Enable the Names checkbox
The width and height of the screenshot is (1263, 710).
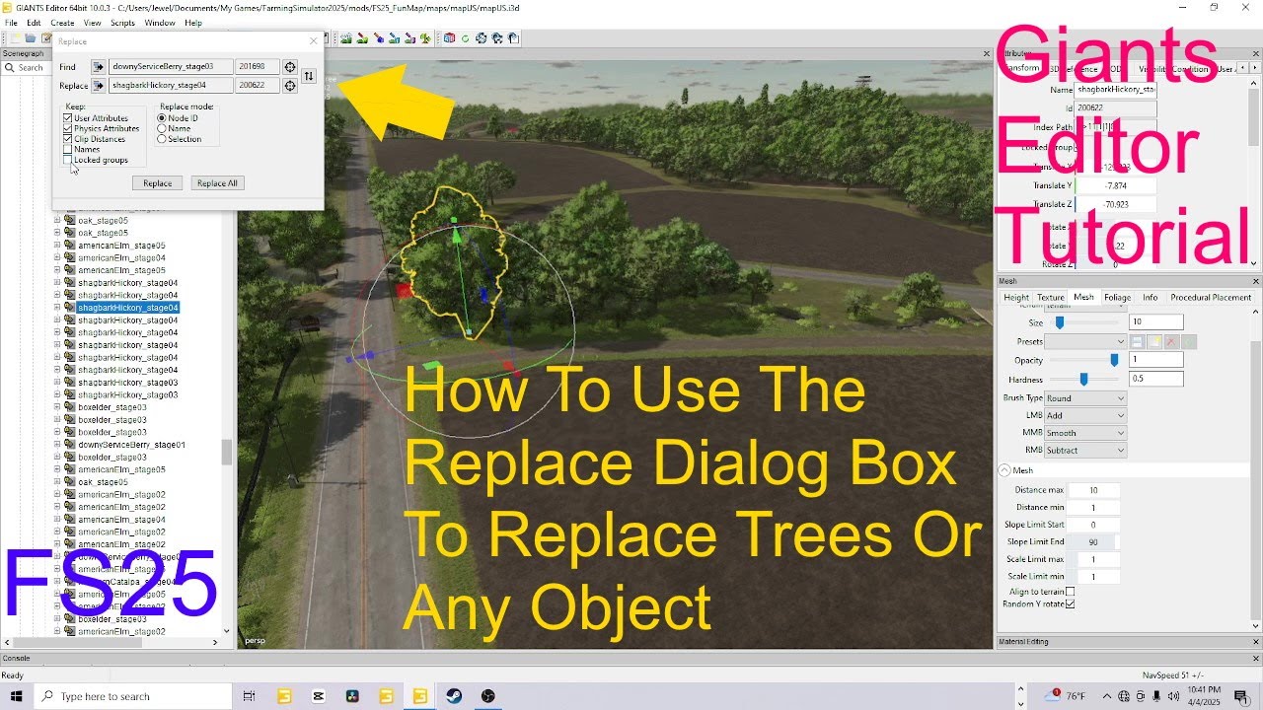pos(68,149)
